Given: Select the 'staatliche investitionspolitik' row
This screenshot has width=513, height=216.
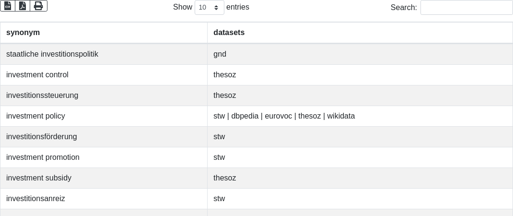Looking at the screenshot, I should [52, 54].
